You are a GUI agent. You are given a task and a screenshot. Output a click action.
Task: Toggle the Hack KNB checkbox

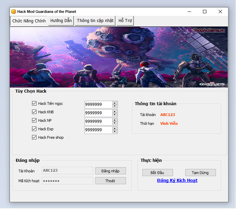click(34, 112)
